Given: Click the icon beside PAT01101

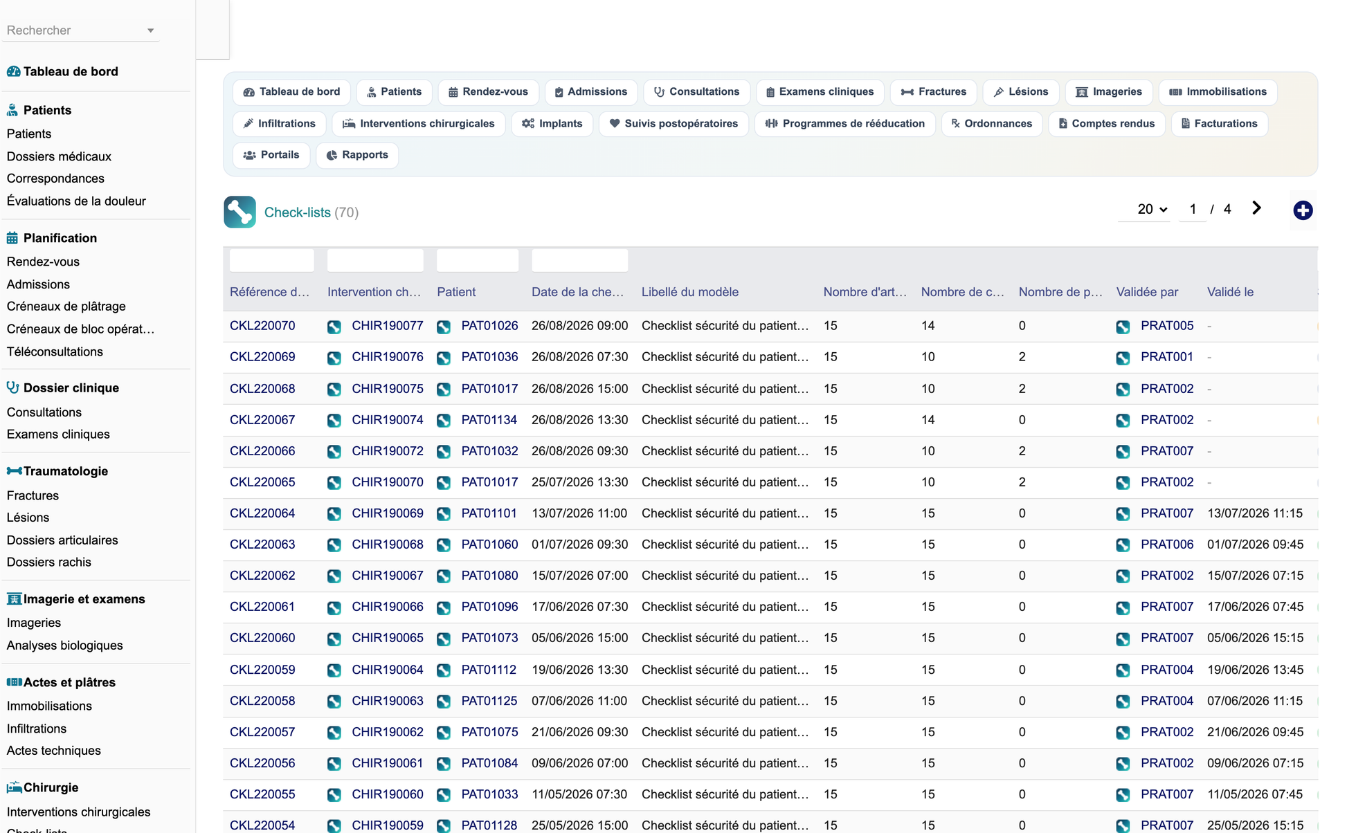Looking at the screenshot, I should point(444,514).
